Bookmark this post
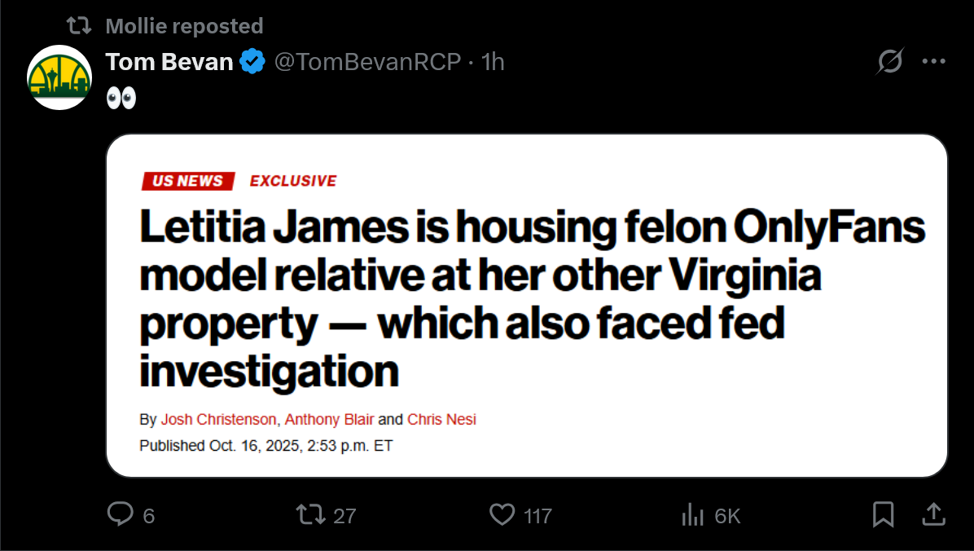This screenshot has width=974, height=551. click(x=883, y=514)
